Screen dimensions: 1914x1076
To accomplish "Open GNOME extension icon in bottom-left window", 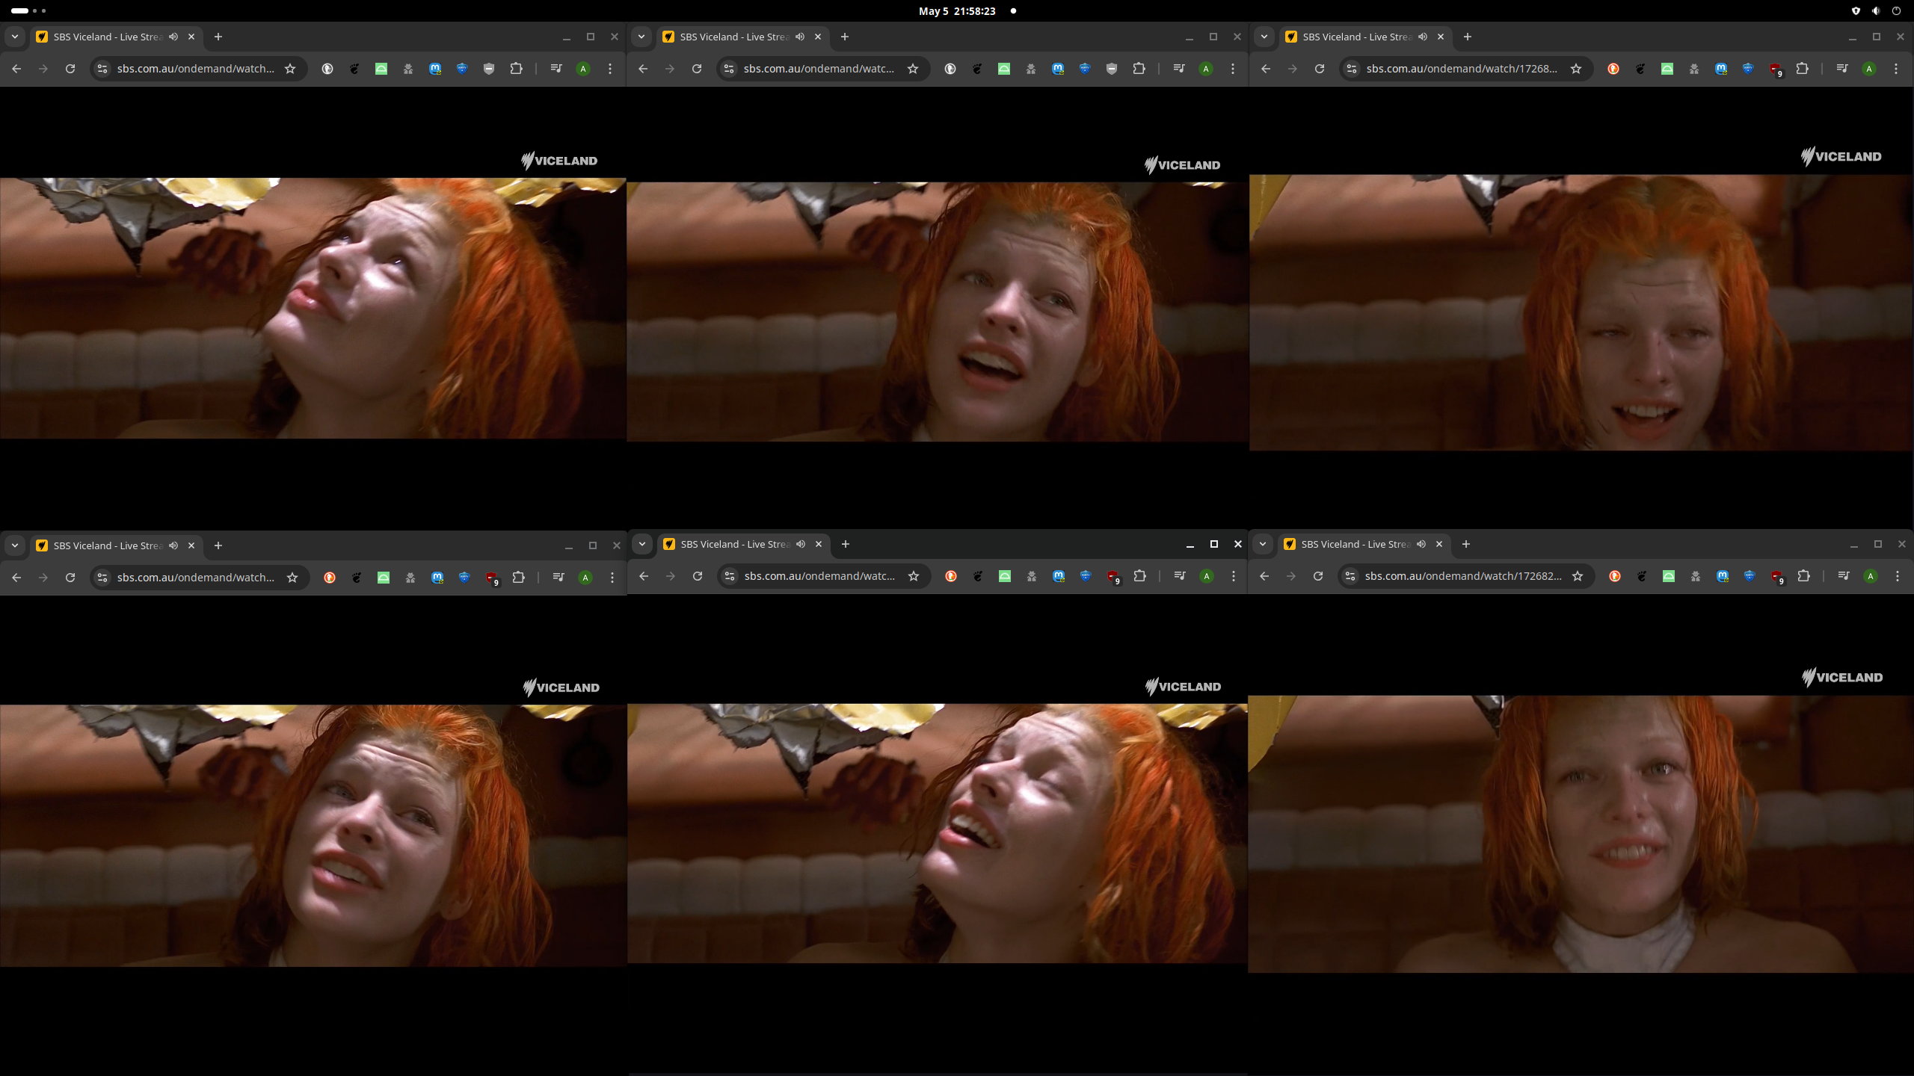I will click(x=357, y=578).
